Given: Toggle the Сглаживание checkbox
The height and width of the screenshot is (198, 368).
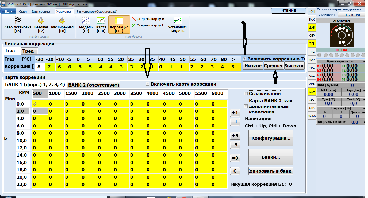Looking at the screenshot, I should pos(246,94).
